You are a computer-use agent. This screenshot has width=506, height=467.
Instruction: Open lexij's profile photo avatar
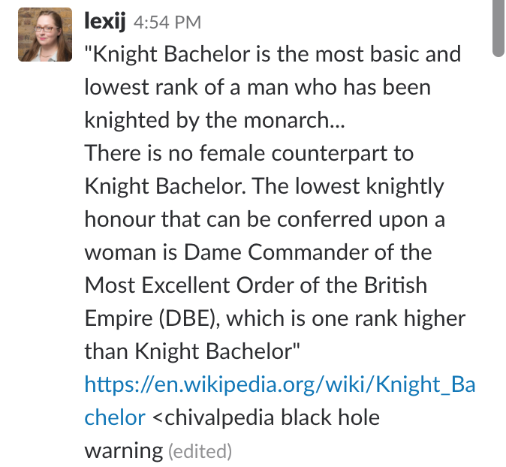(x=45, y=35)
